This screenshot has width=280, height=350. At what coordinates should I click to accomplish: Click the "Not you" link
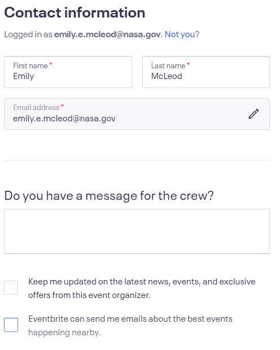pos(180,34)
